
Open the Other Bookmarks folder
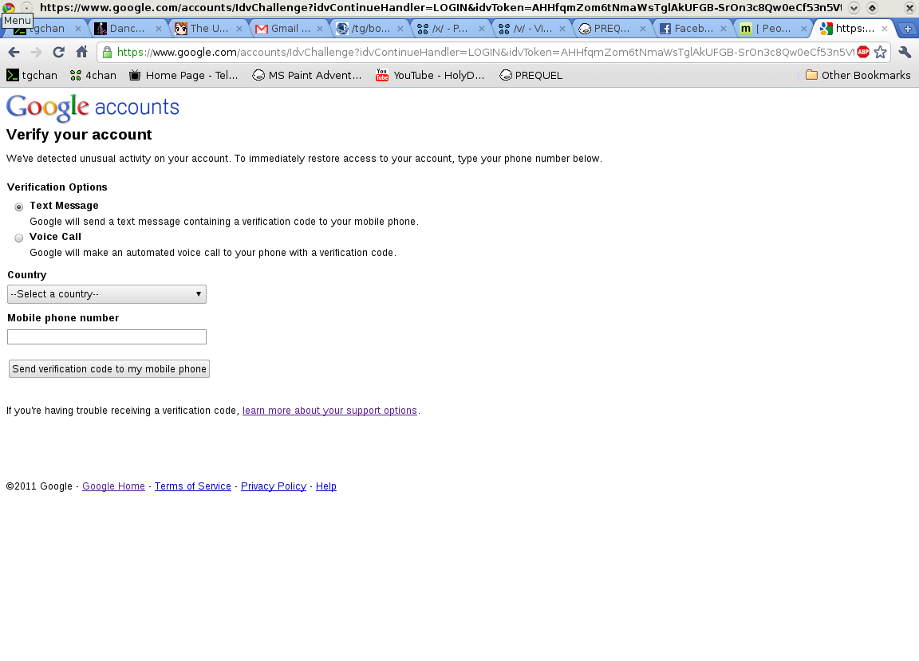(x=858, y=76)
